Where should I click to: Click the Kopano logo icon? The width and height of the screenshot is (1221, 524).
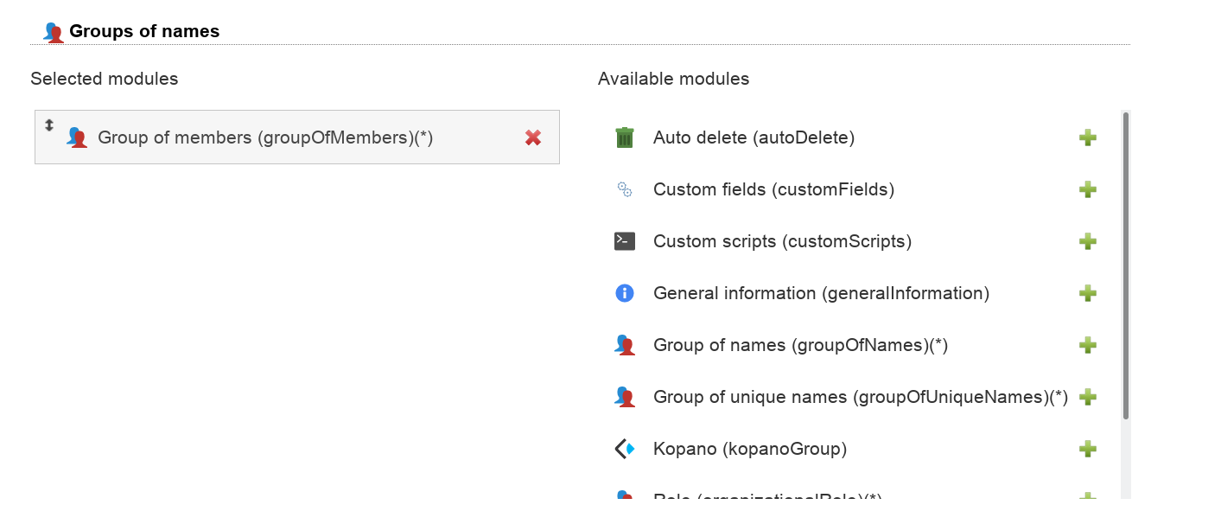pos(625,449)
